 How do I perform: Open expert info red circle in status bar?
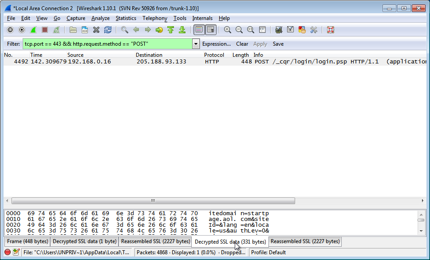(x=8, y=252)
